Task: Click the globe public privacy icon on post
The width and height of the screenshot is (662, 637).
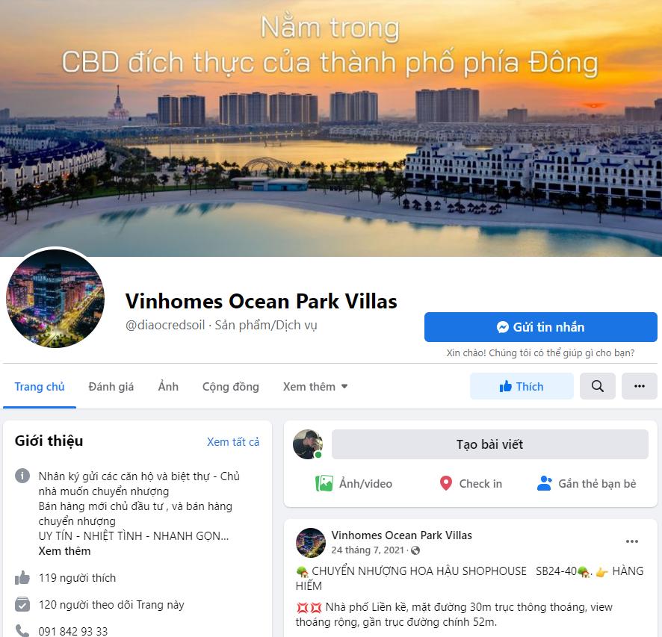Action: pos(415,550)
